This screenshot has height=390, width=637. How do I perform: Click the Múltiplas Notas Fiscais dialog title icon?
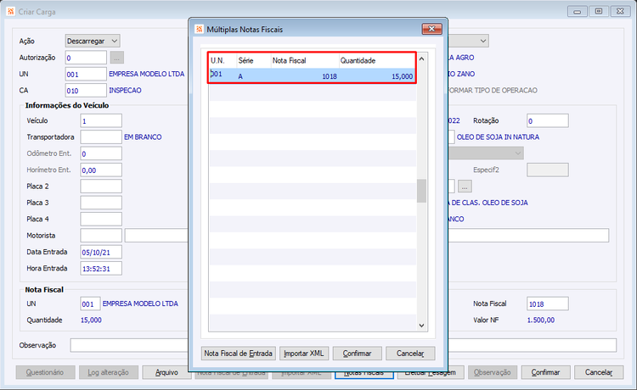[x=199, y=29]
